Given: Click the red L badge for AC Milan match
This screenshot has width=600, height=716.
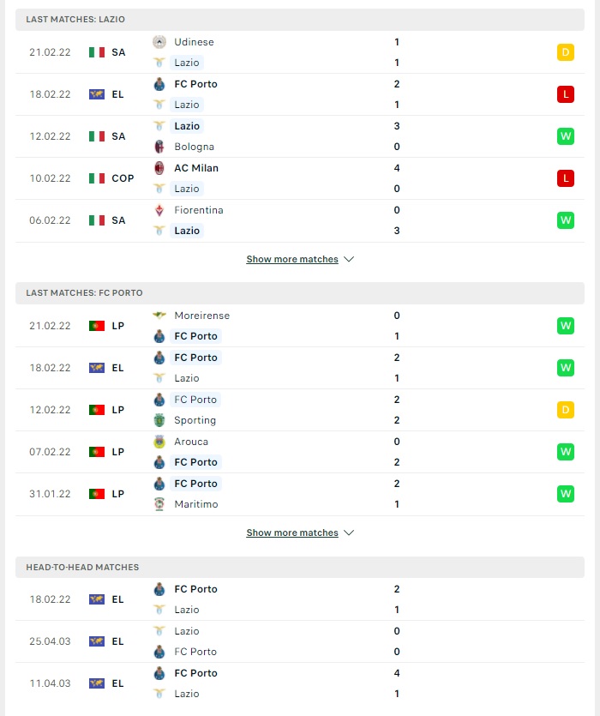Looking at the screenshot, I should [x=566, y=178].
